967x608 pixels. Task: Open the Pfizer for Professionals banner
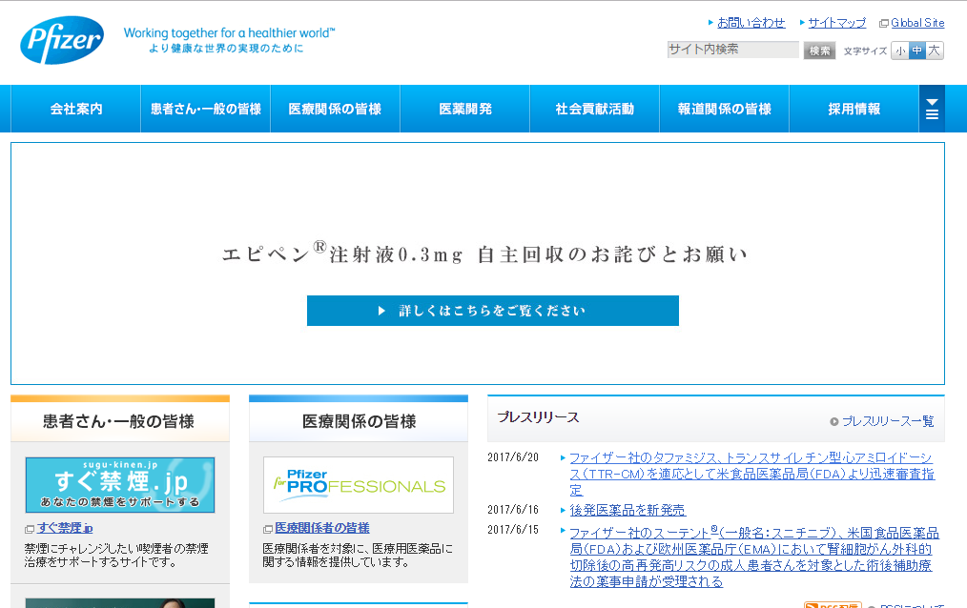(359, 485)
